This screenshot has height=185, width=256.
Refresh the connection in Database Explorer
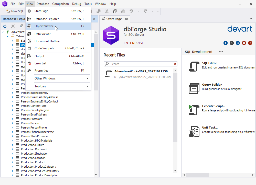(x=5, y=26)
